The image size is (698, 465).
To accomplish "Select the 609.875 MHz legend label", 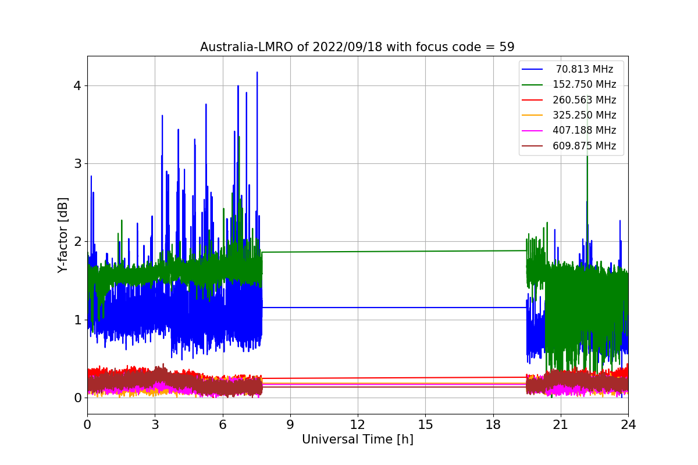I will coord(585,146).
